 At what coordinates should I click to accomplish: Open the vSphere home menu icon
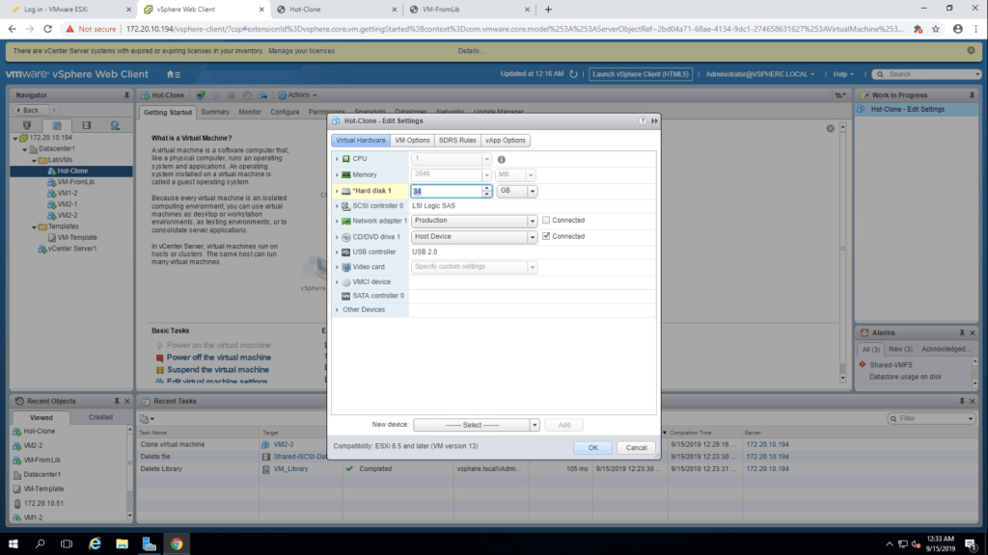172,74
